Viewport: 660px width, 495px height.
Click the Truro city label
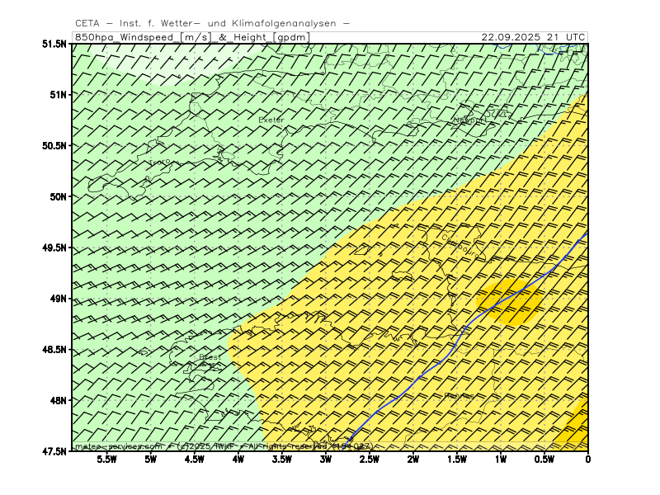tap(160, 162)
